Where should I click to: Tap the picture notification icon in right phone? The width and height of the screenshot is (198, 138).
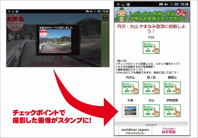[122, 4]
